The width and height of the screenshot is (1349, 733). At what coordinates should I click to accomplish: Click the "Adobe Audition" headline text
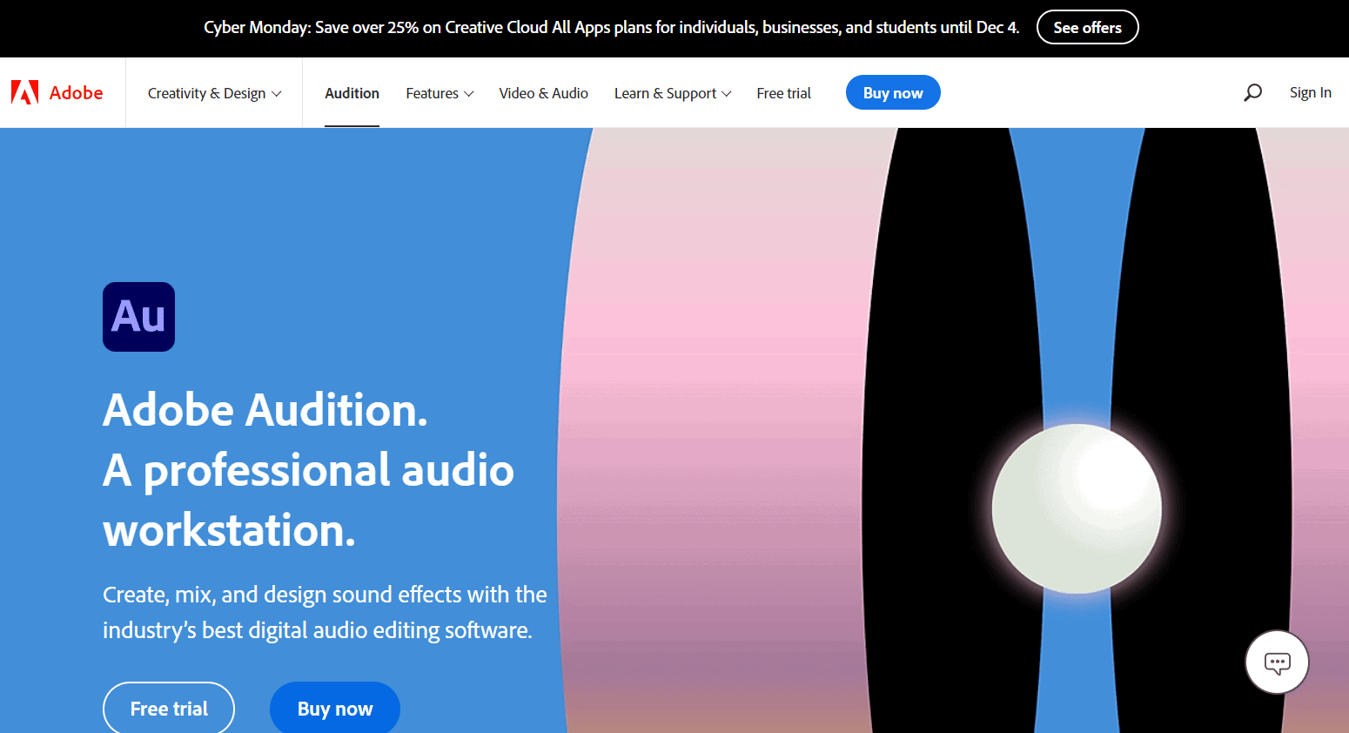tap(265, 409)
